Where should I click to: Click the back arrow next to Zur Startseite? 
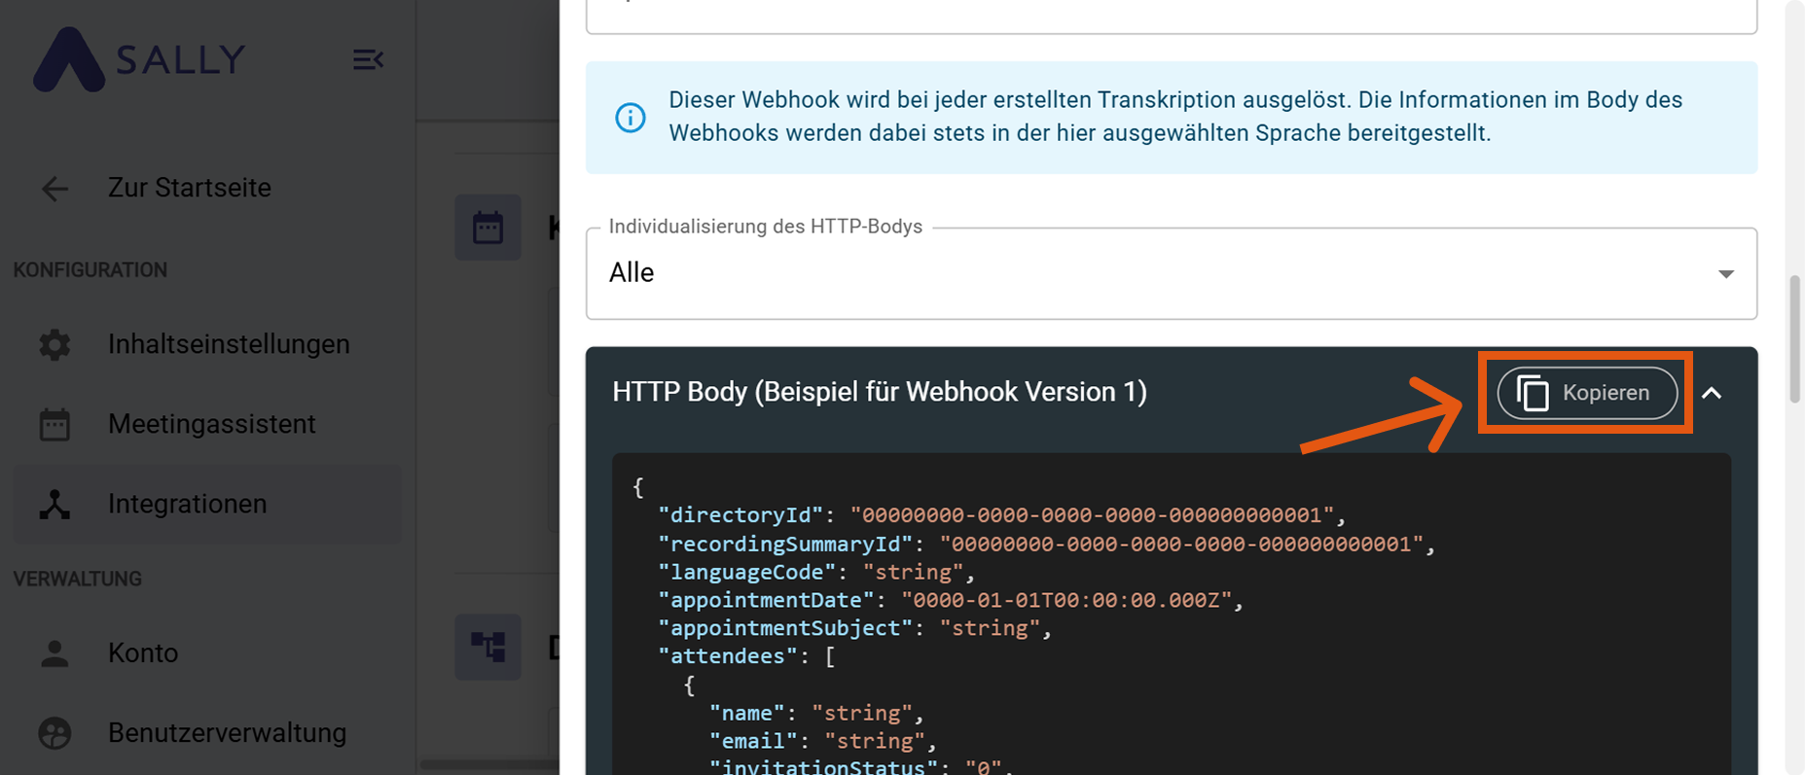55,188
